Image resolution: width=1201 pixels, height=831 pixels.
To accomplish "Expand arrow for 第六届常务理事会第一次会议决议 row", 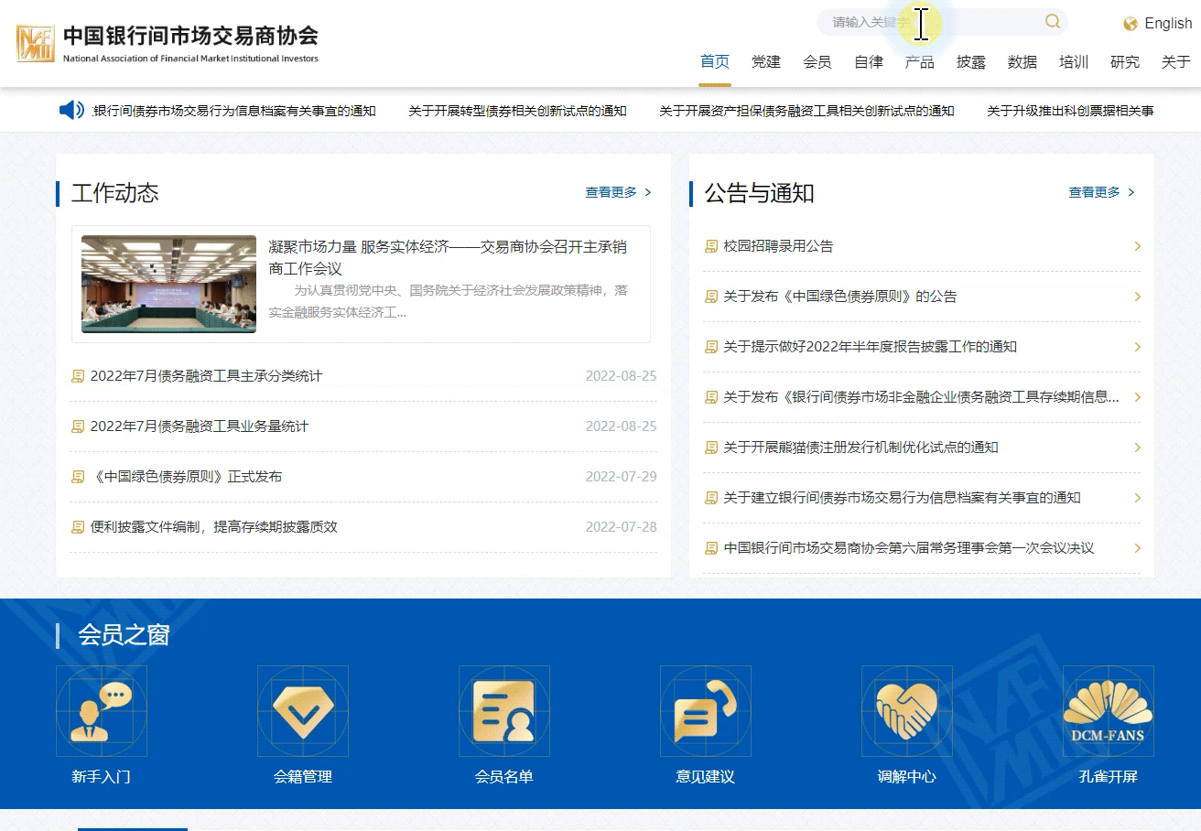I will pos(1137,548).
